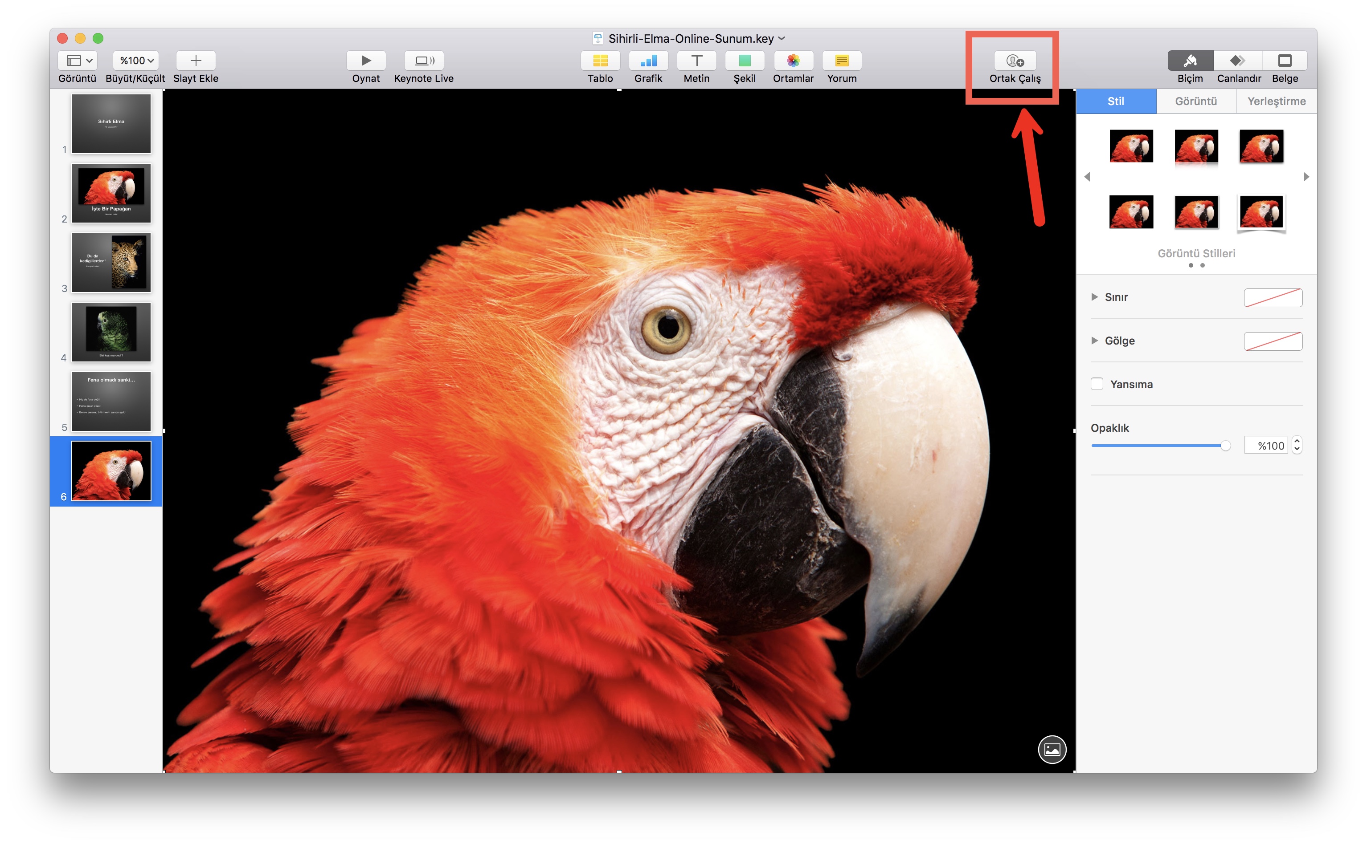Insert a table with the Tablo icon
Image resolution: width=1367 pixels, height=844 pixels.
pos(600,60)
